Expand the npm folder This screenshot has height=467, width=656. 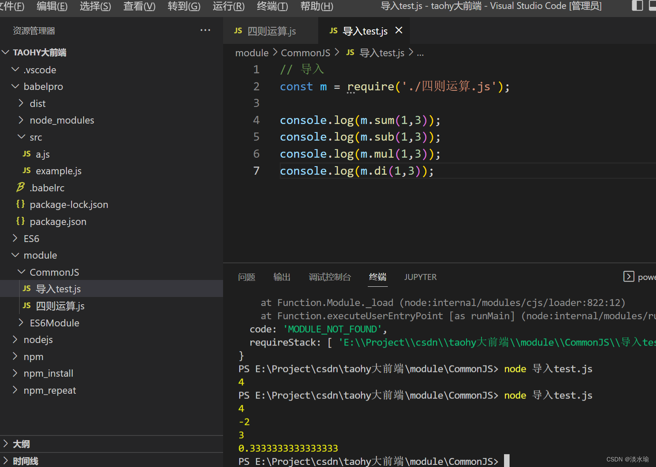(x=15, y=356)
